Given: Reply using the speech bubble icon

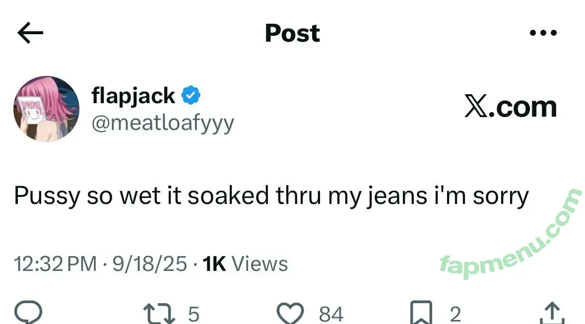Looking at the screenshot, I should (x=28, y=314).
